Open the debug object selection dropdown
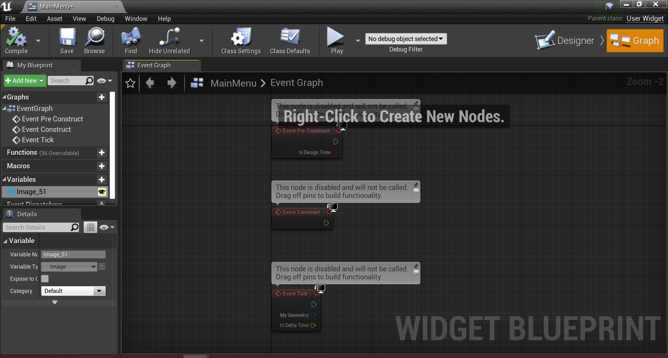668x358 pixels. coord(406,39)
